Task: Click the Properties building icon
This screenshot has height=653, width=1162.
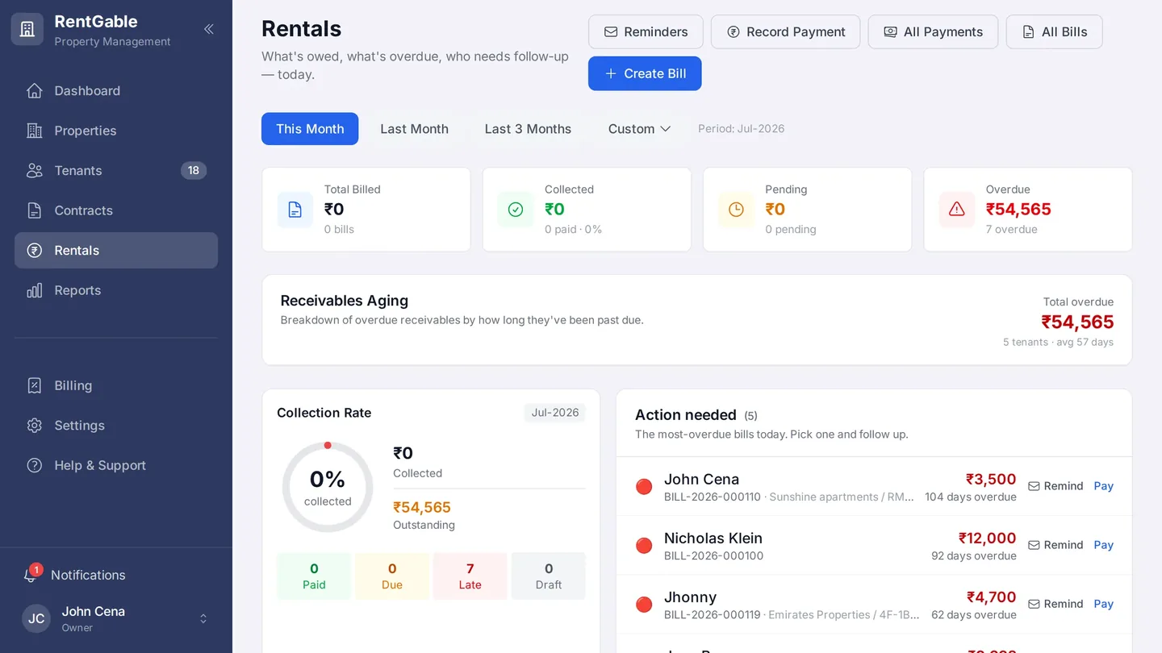Action: [x=34, y=131]
